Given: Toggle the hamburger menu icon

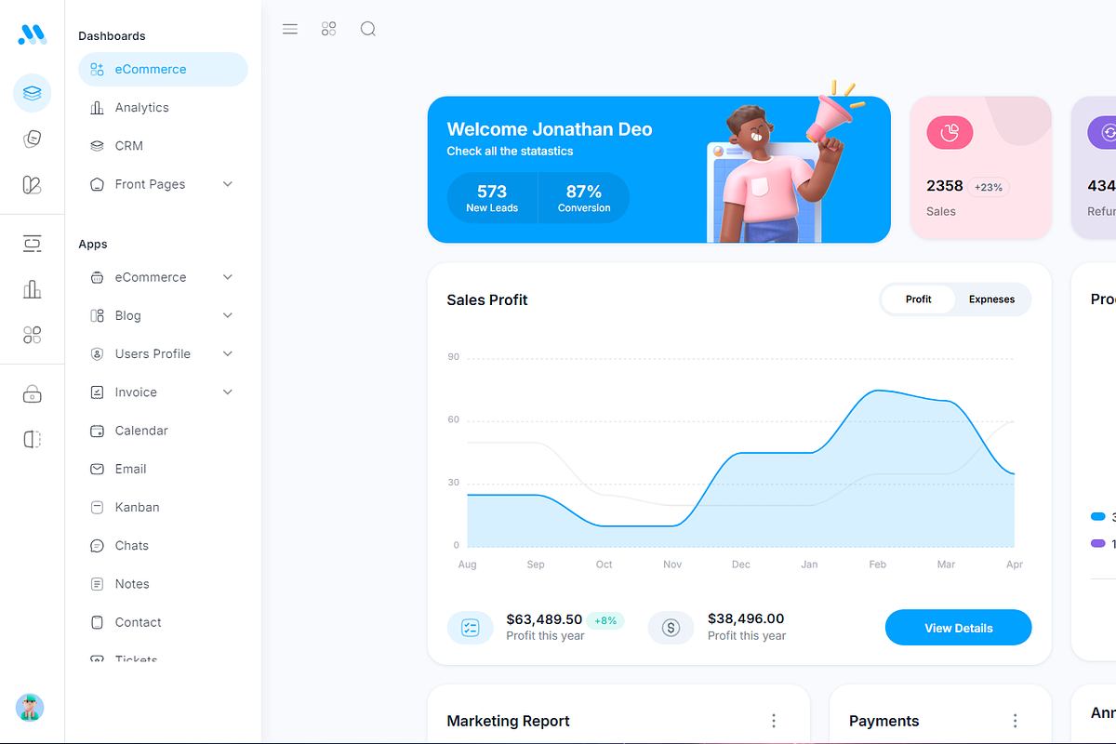Looking at the screenshot, I should click(290, 29).
